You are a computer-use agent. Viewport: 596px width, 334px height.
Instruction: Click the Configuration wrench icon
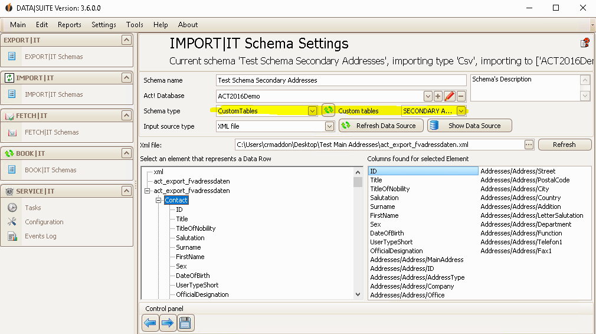(x=12, y=221)
